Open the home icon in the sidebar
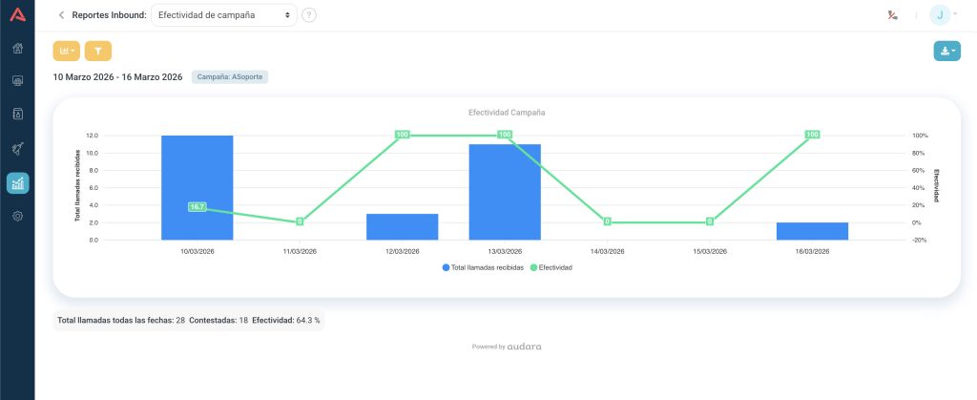Viewport: 977px width, 400px height. coord(17,48)
